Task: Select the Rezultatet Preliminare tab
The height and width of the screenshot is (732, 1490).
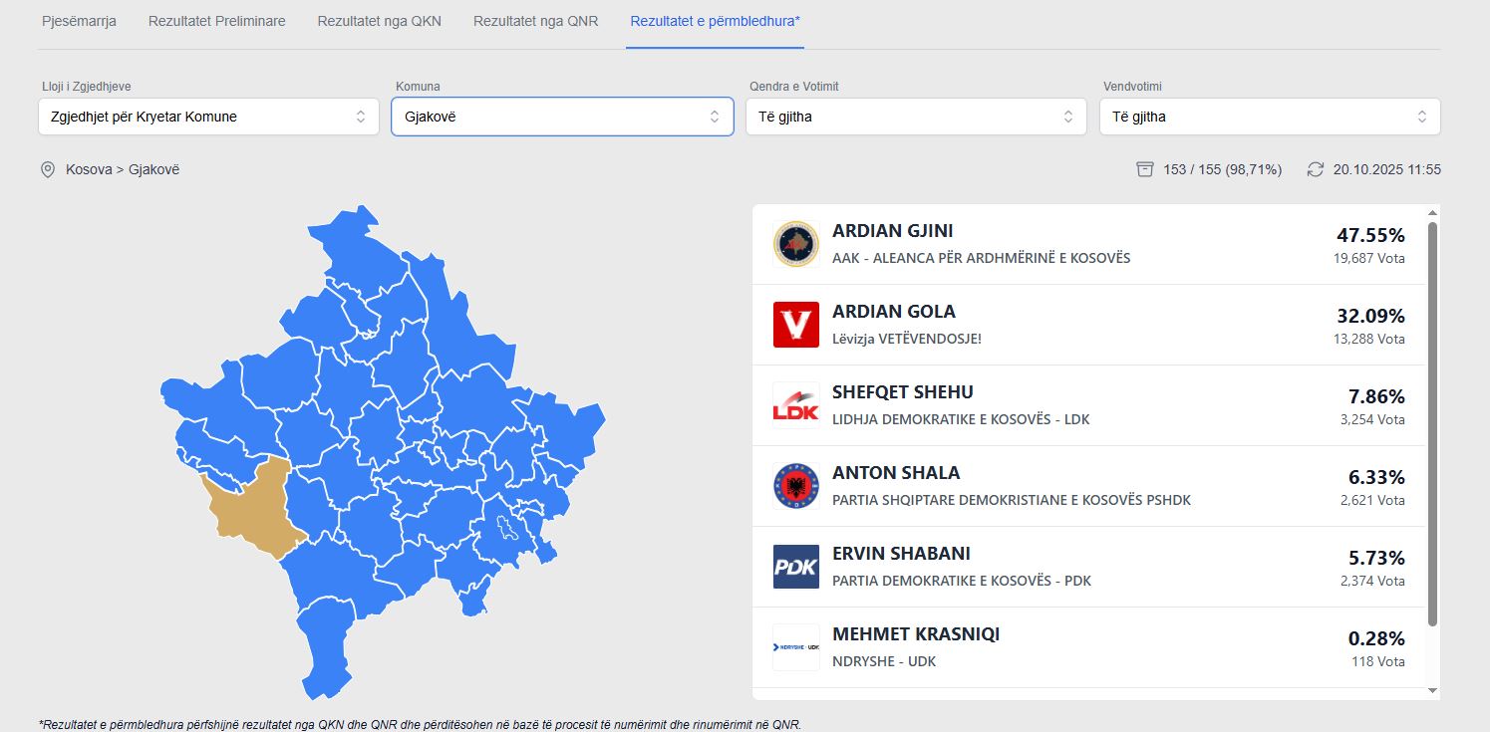Action: tap(216, 20)
